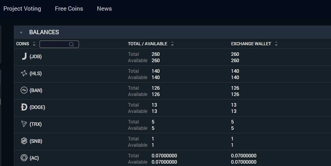Select the (TRX) coin label
This screenshot has width=331, height=166.
[x=36, y=124]
